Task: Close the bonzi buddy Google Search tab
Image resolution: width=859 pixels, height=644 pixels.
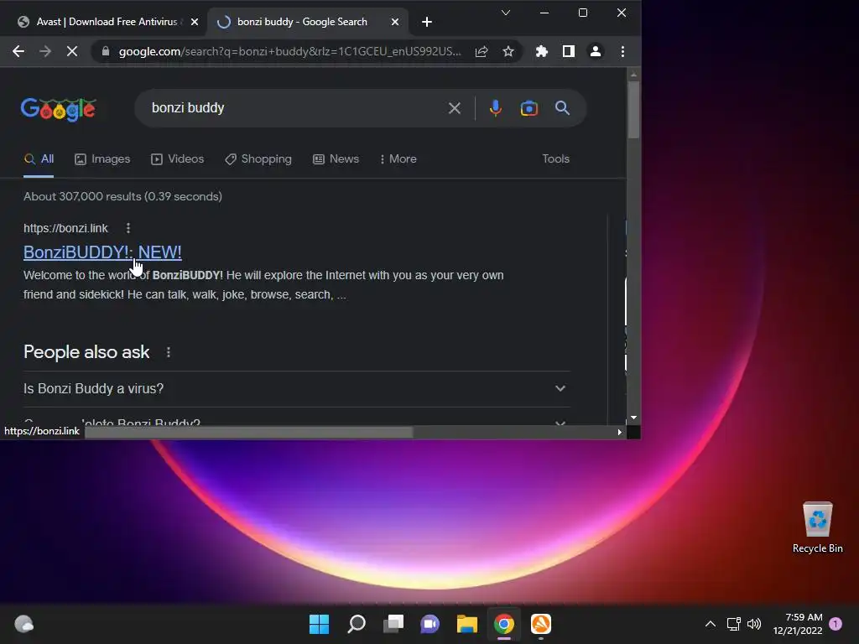Action: coord(395,22)
